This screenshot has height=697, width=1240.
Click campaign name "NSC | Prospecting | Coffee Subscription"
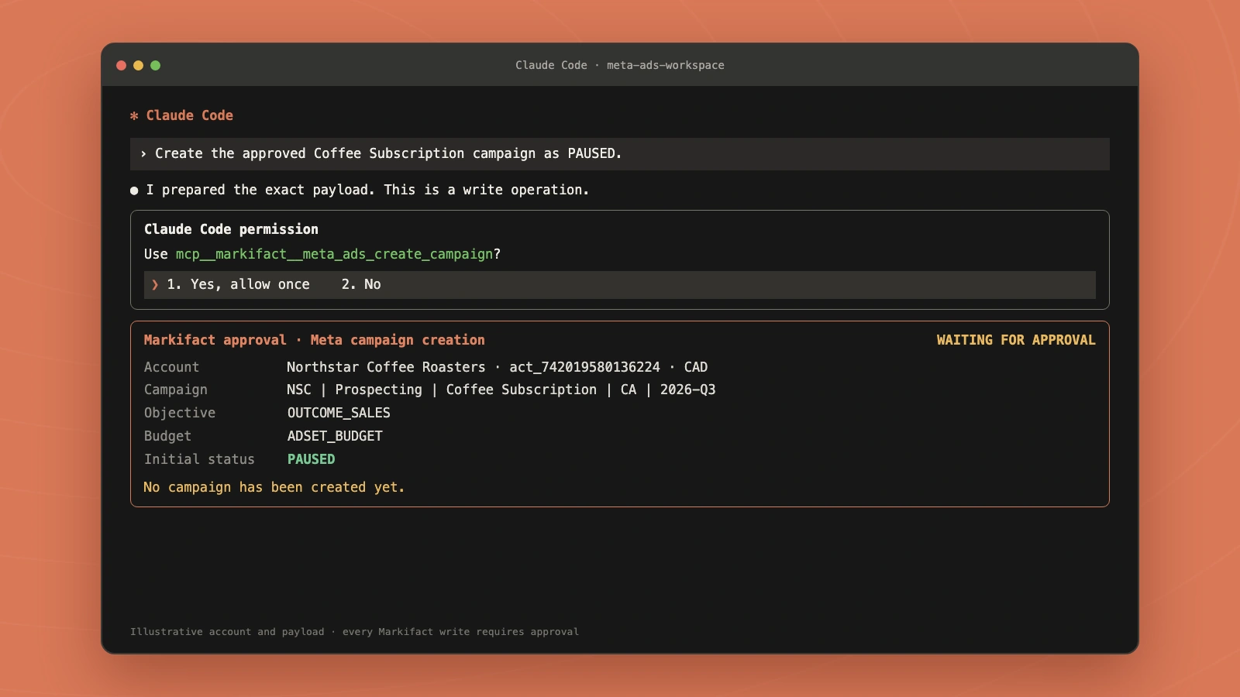(442, 390)
